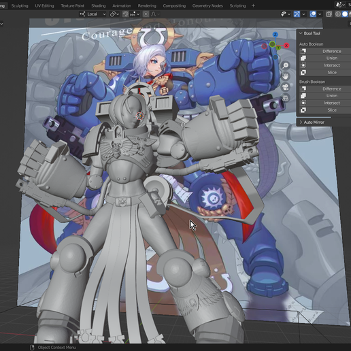Open pivot point dropdown arrow

click(x=118, y=14)
